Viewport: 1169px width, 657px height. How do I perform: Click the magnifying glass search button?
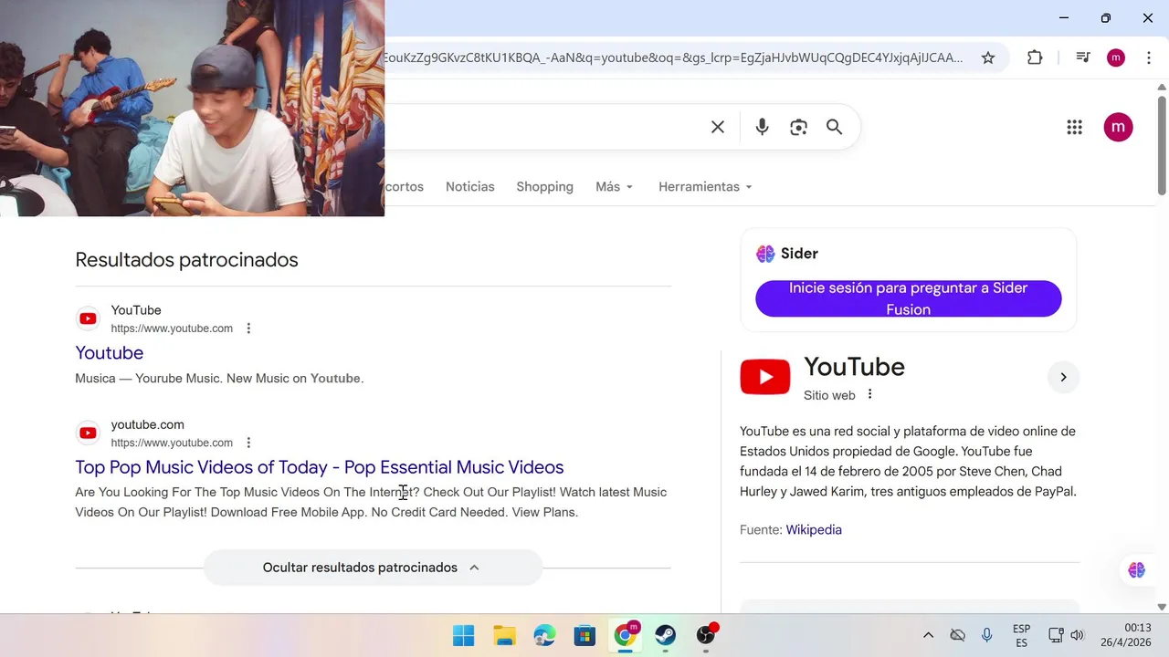(834, 128)
